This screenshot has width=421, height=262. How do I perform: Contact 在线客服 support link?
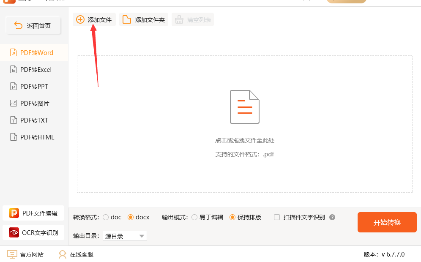[76, 254]
